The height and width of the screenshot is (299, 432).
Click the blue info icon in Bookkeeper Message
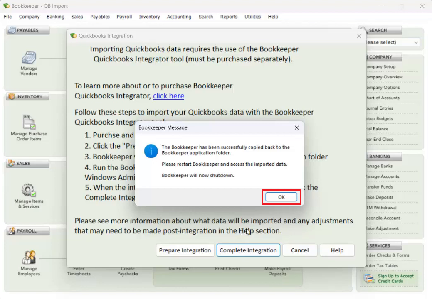tap(151, 151)
